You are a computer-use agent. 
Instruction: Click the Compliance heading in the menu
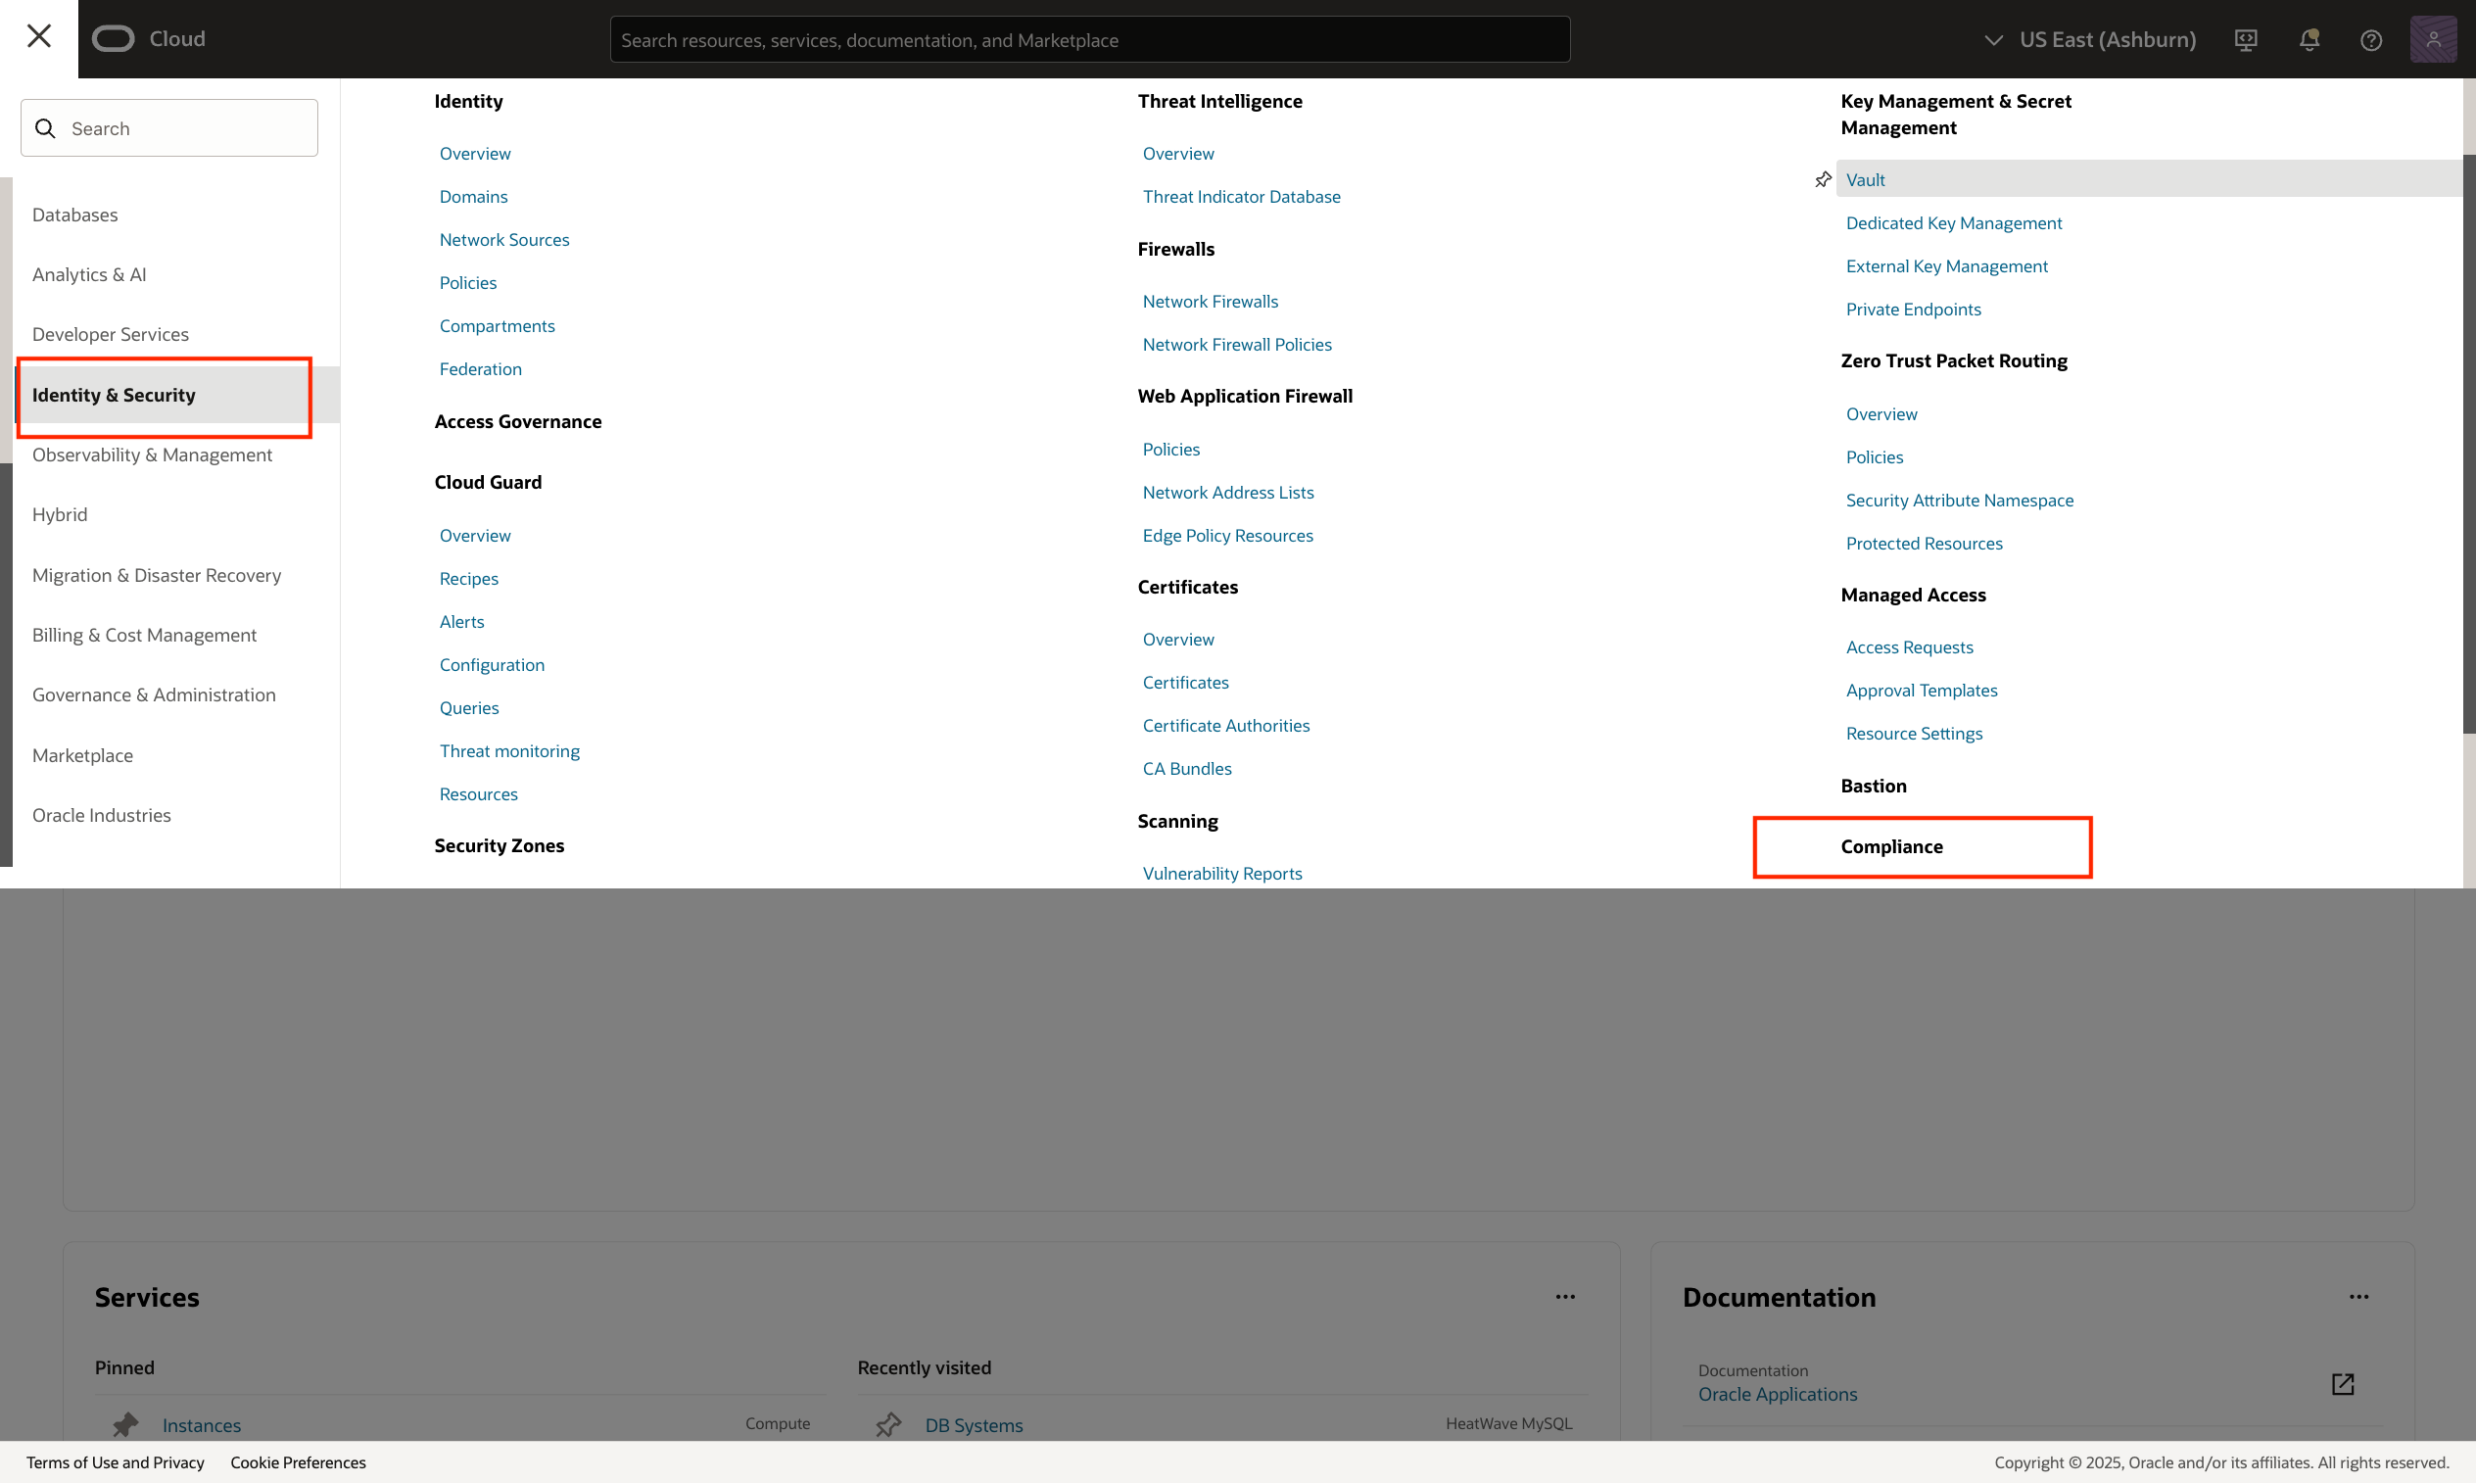coord(1890,846)
